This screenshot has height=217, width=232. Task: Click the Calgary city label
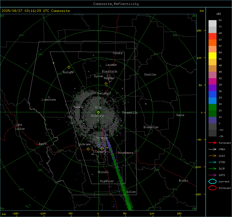click(x=101, y=152)
